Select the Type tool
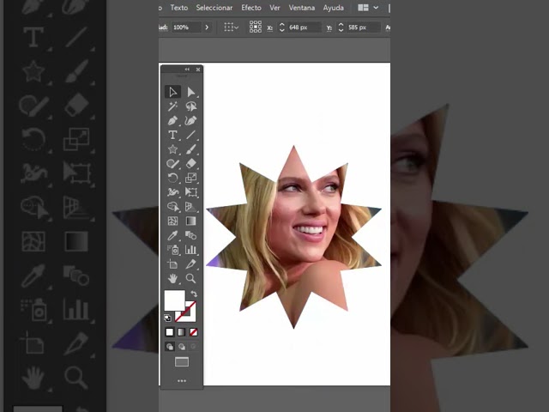Screen dimensions: 549x412 (x=172, y=135)
